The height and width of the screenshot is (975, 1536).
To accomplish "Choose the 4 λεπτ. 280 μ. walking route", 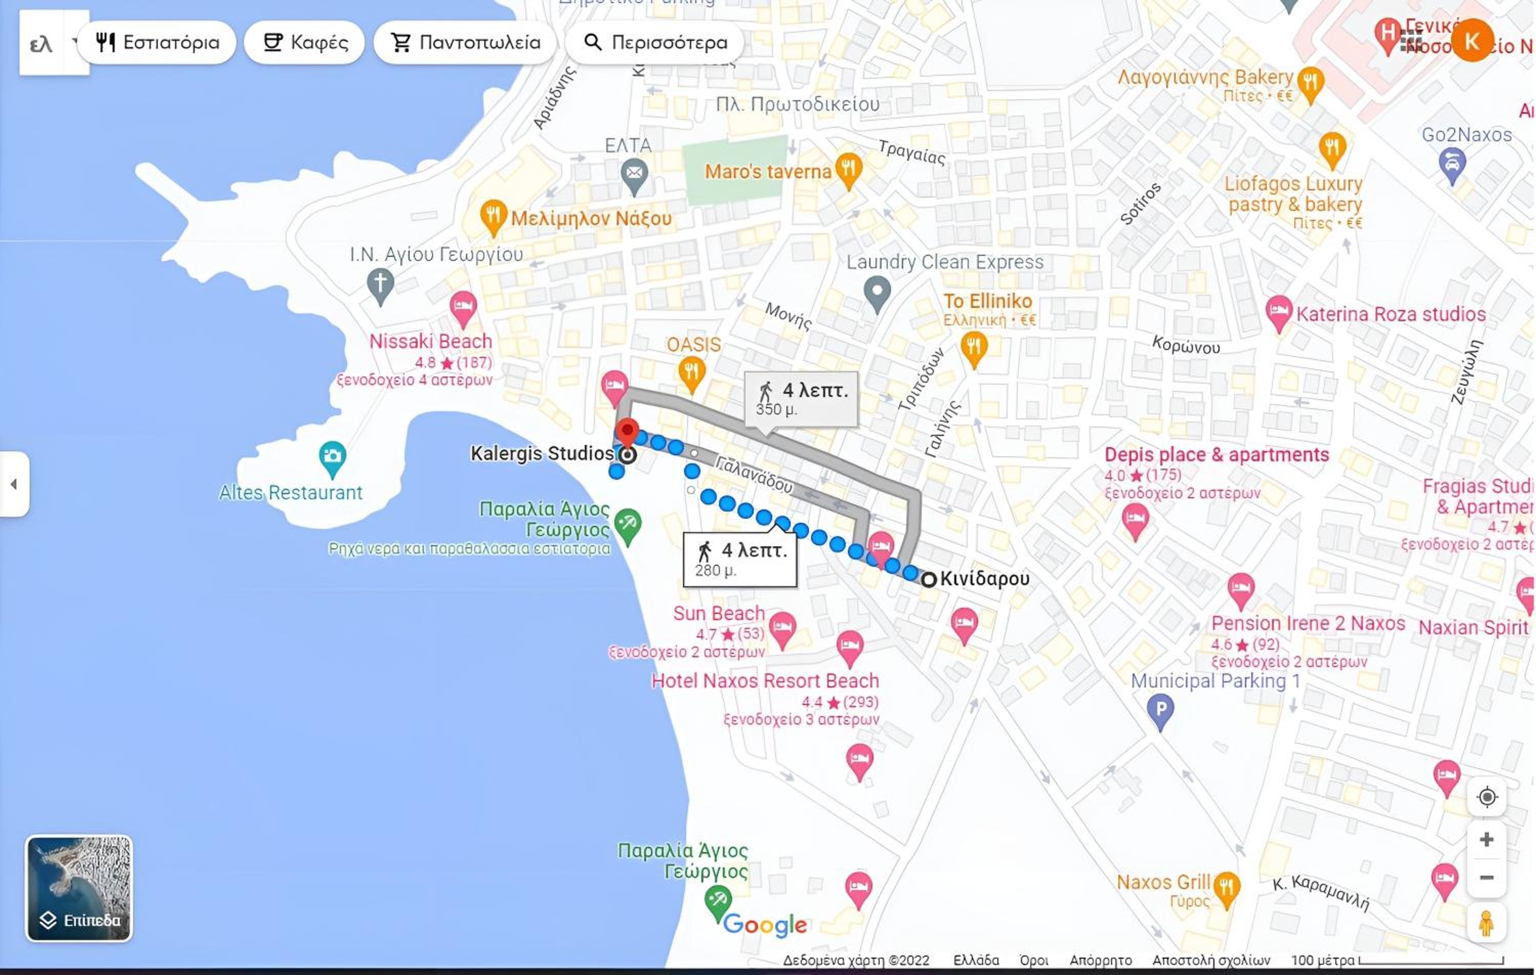I will coord(740,559).
